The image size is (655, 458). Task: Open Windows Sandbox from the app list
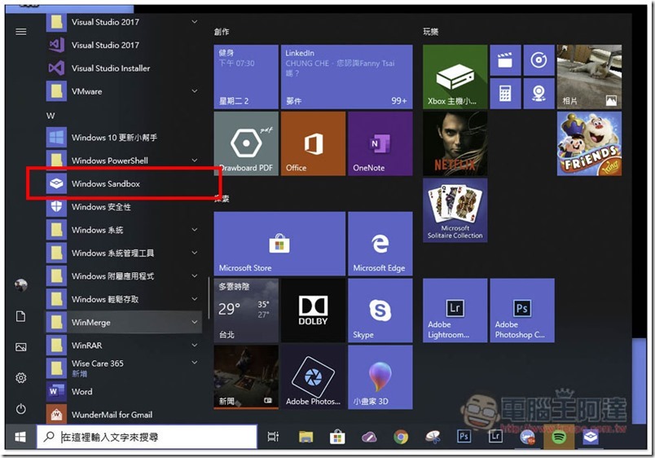(106, 184)
